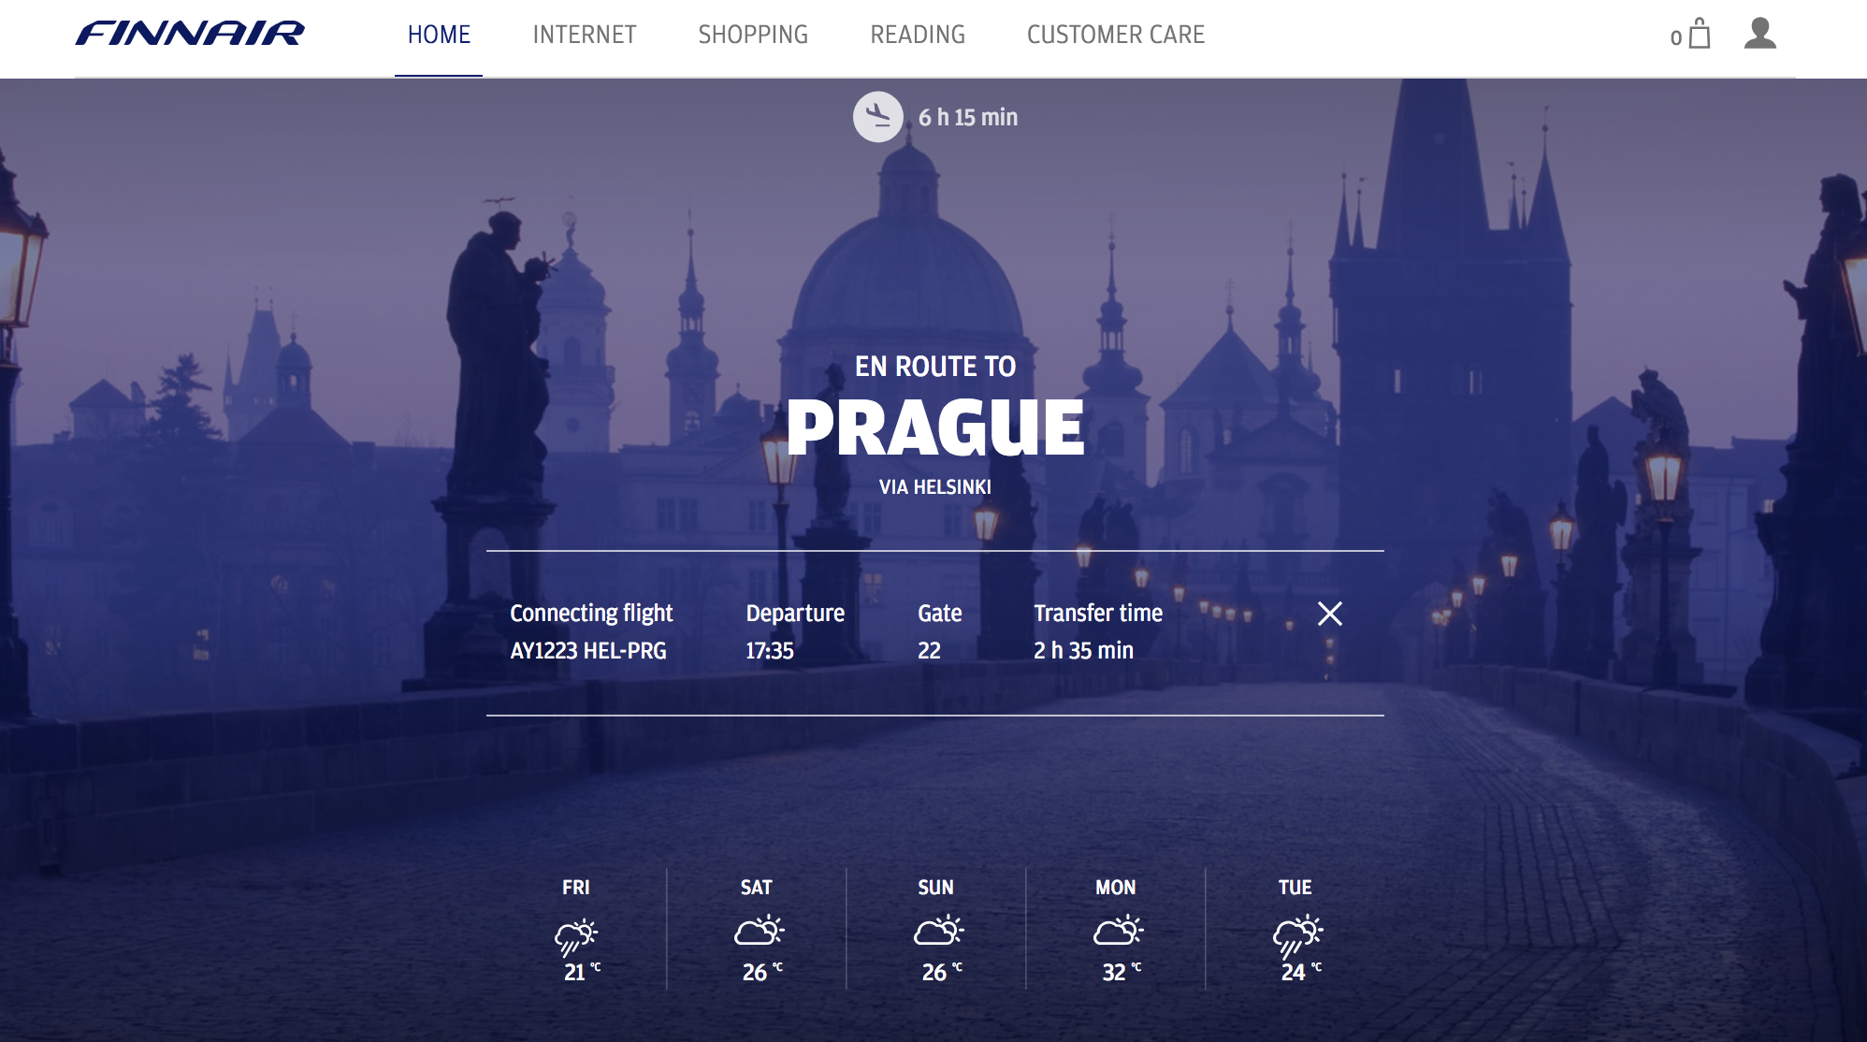Click Monday weather icon

[x=1112, y=932]
